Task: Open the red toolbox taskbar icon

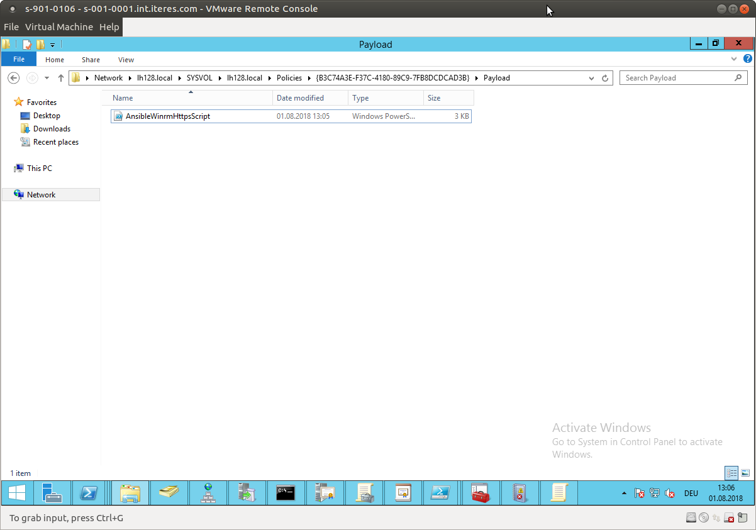Action: [481, 493]
